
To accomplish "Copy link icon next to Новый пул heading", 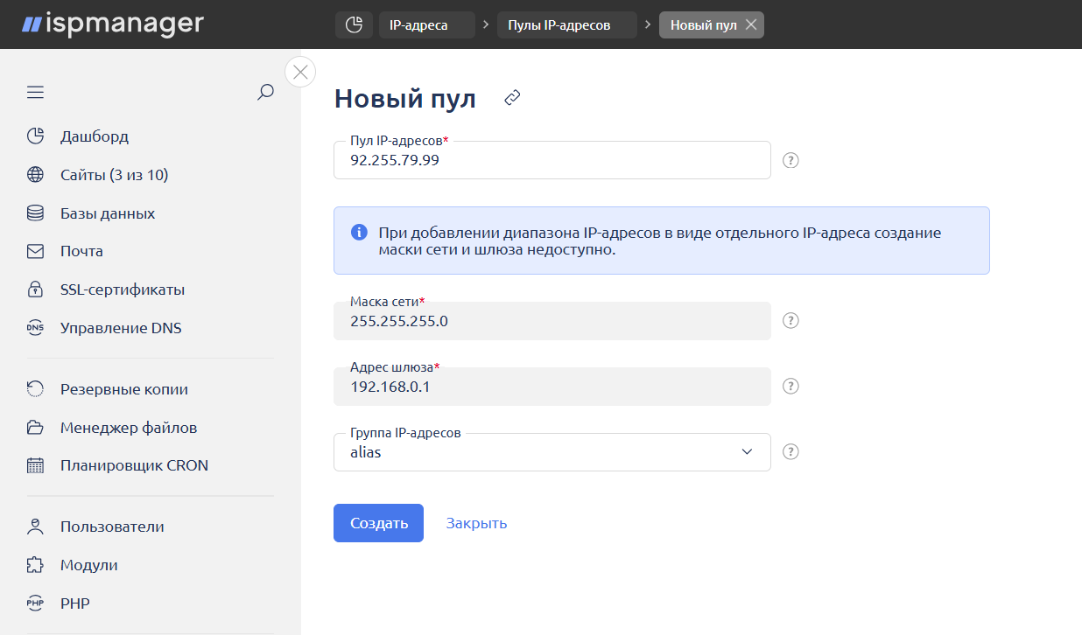I will 513,99.
